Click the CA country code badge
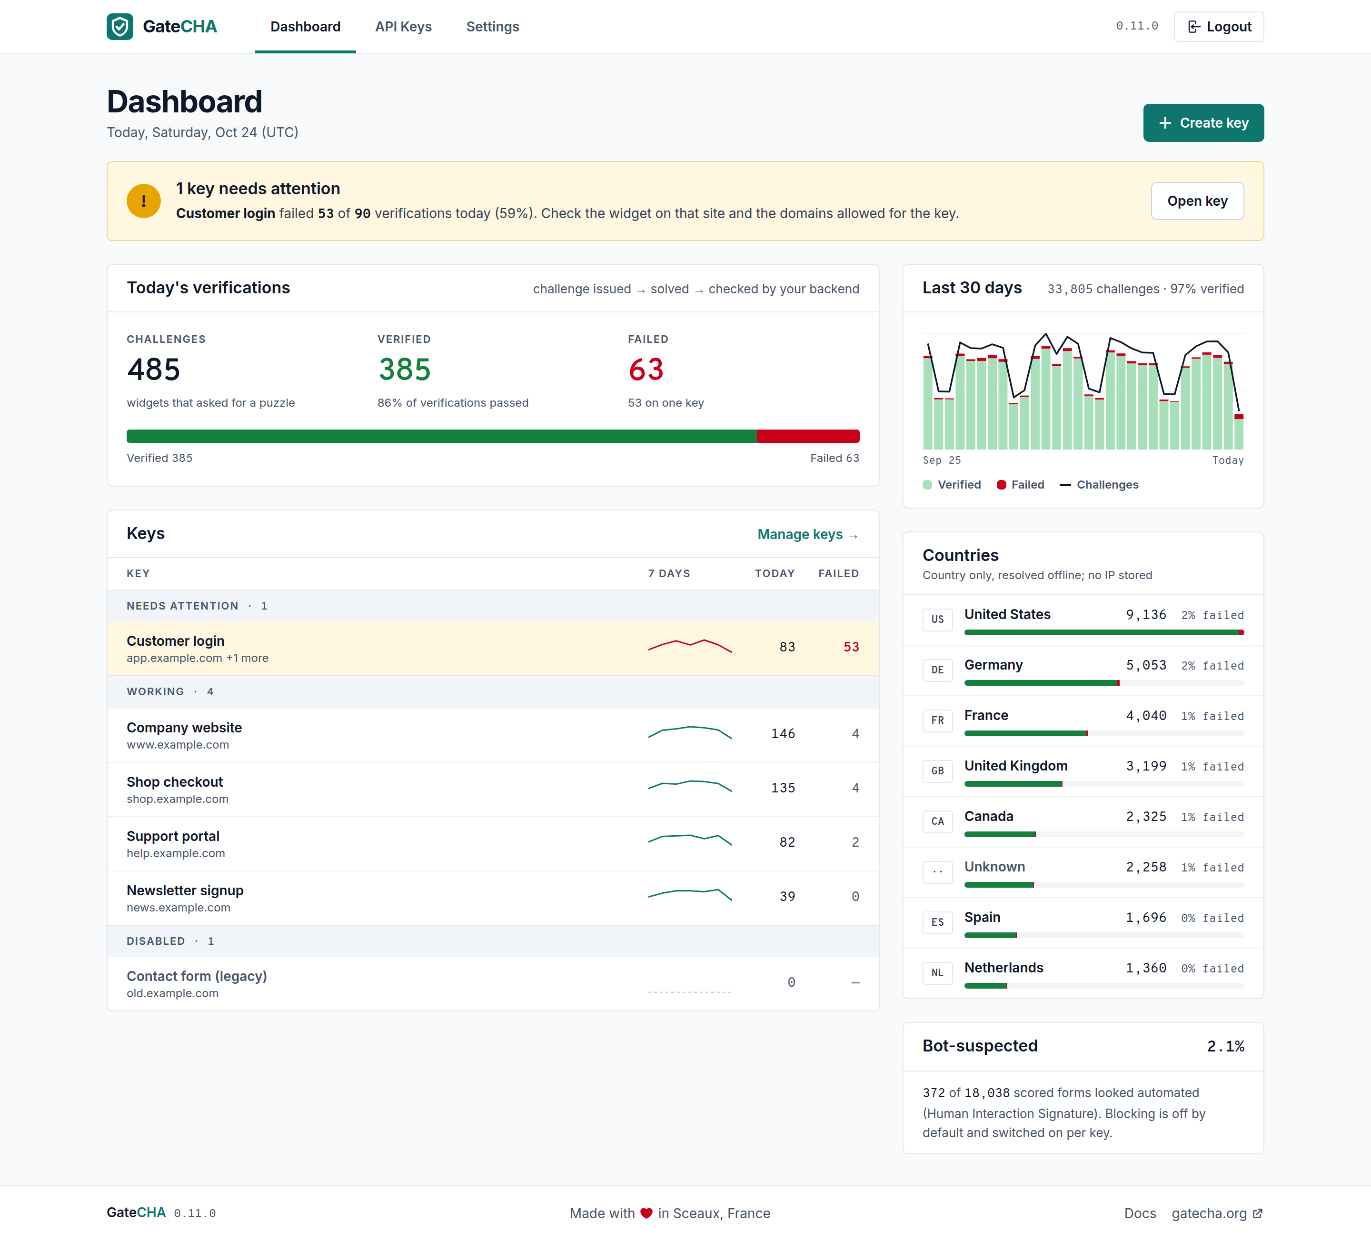Screen dimensions: 1371x1241 coord(938,821)
